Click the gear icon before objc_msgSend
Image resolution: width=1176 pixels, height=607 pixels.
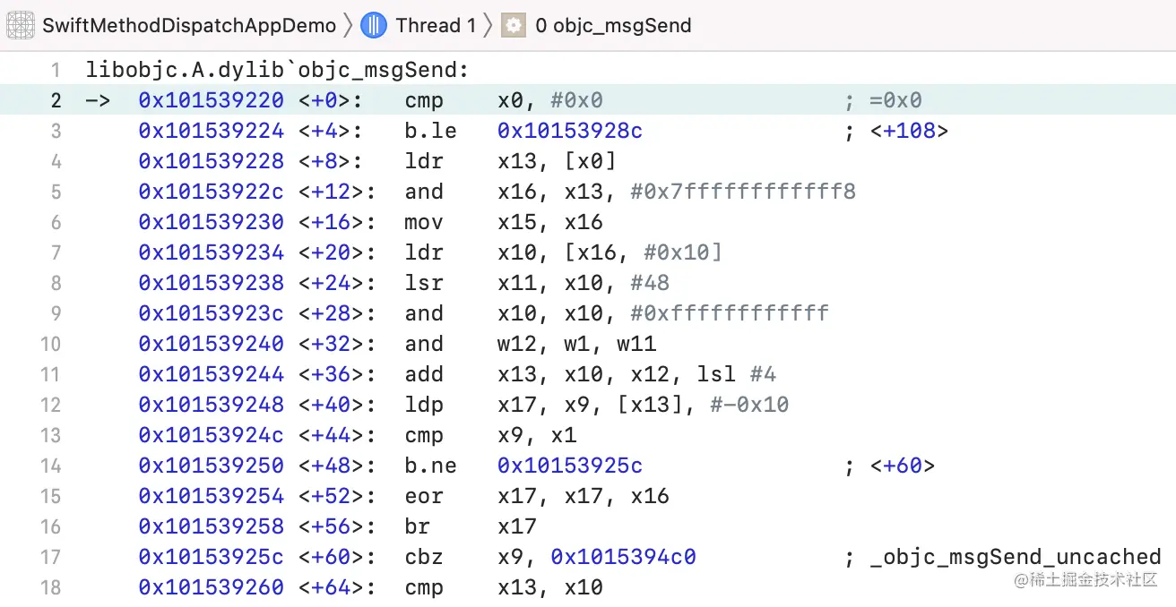pyautogui.click(x=513, y=25)
